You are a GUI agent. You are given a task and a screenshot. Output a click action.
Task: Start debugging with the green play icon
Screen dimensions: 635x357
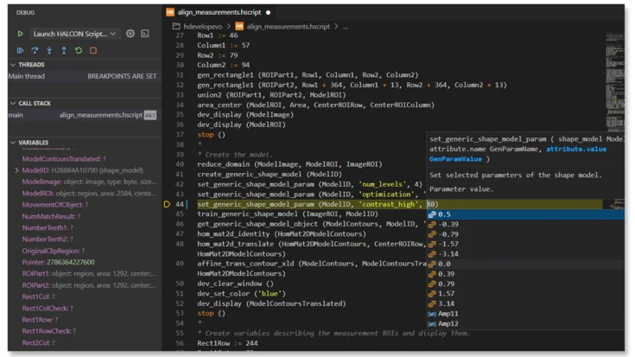pos(20,34)
